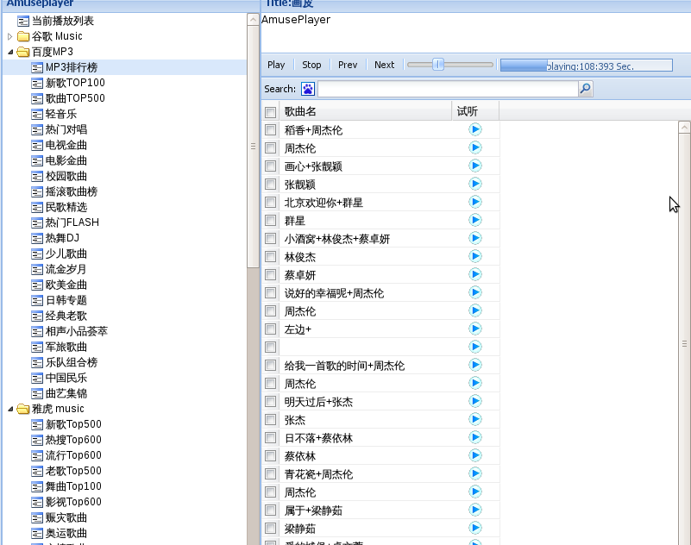Click the Play button
The image size is (691, 545).
click(x=276, y=65)
